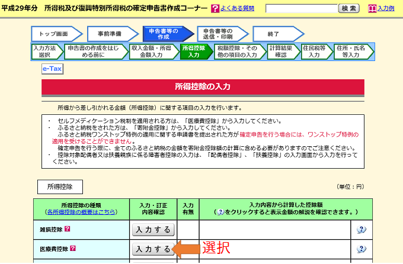Click the 所得控除 section label box
This screenshot has height=264, width=403.
(60, 186)
